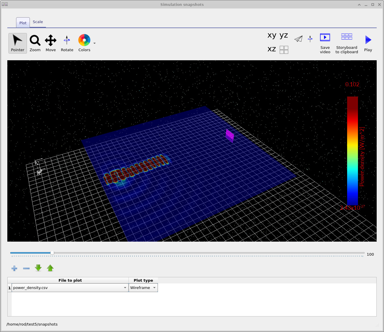Expand the Colors options arrow
The height and width of the screenshot is (332, 384).
pyautogui.click(x=94, y=43)
